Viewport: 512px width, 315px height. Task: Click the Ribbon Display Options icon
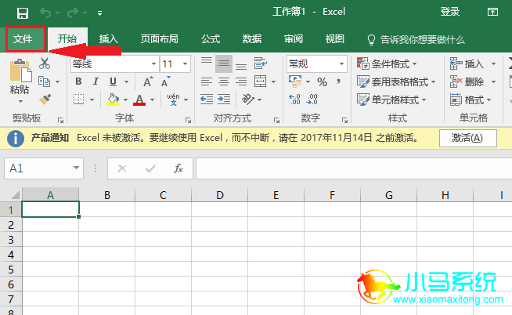click(492, 12)
